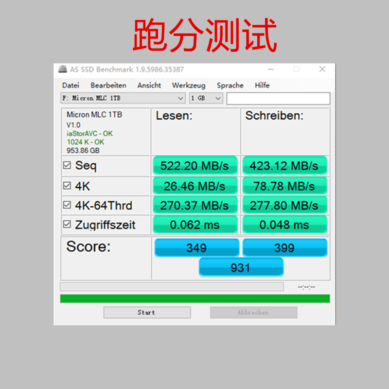The height and width of the screenshot is (389, 389).
Task: Uncheck the Zugriffszeit test checkbox
Action: [67, 224]
